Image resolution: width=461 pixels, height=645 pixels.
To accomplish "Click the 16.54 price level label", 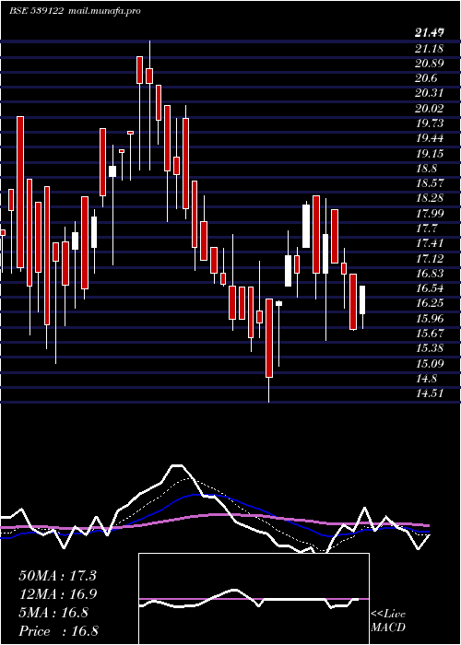I will pos(429,288).
